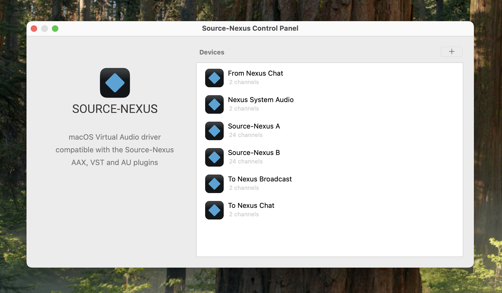Click 24 channels under Source-Nexus B
Image resolution: width=502 pixels, height=293 pixels.
pos(246,162)
